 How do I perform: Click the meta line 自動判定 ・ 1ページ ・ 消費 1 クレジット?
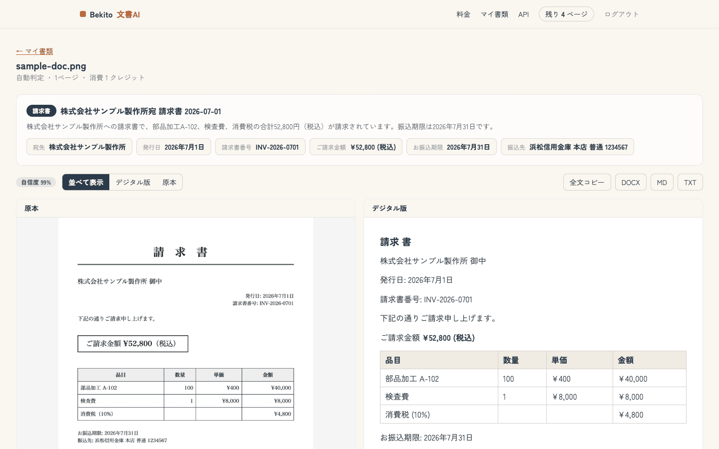(80, 77)
